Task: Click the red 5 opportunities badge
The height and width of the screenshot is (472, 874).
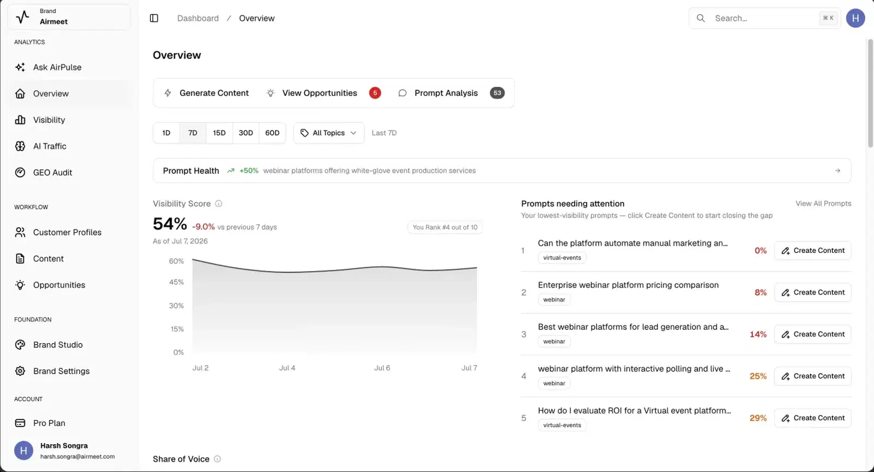Action: (375, 93)
